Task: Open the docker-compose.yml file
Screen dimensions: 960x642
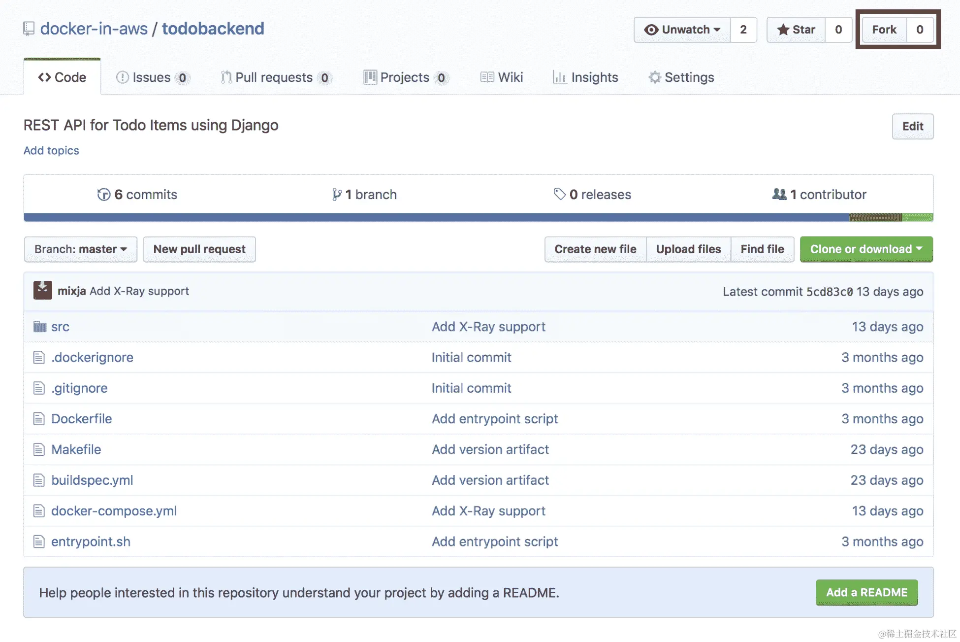Action: 114,511
